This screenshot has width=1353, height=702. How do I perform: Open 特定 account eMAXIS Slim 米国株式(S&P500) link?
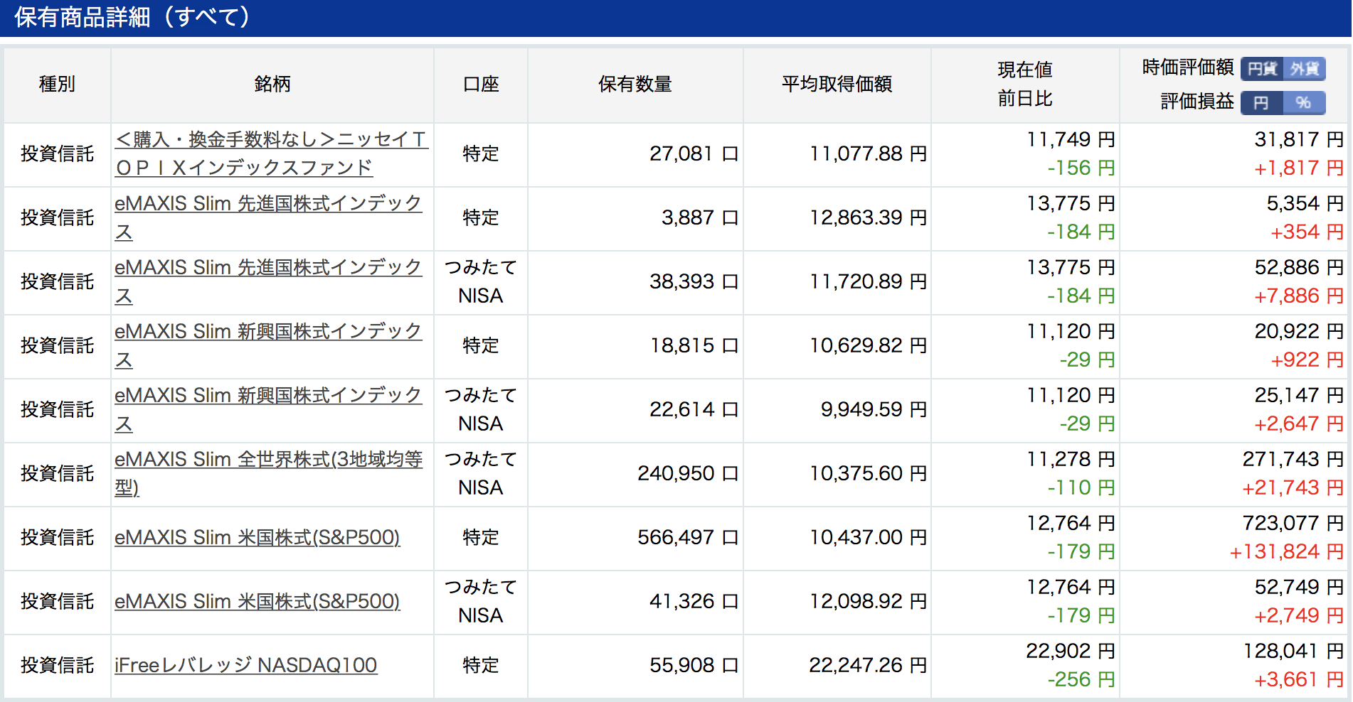[x=258, y=537]
